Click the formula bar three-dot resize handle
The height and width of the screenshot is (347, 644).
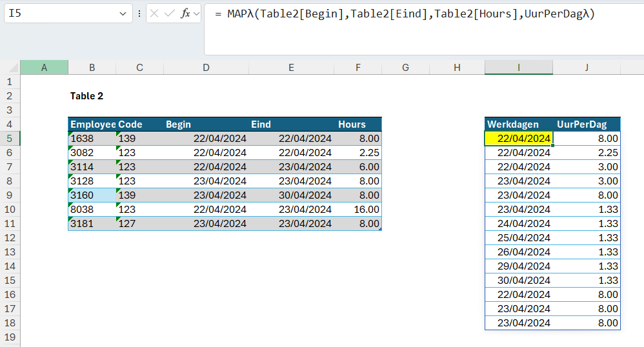[x=139, y=14]
